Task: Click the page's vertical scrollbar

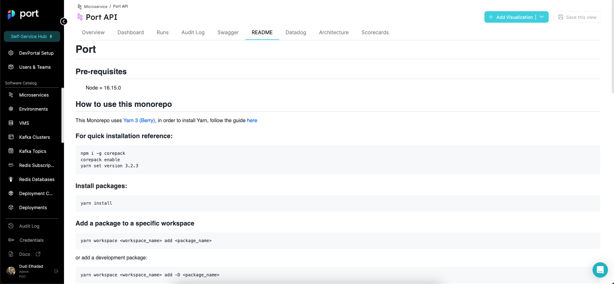Action: pyautogui.click(x=612, y=48)
